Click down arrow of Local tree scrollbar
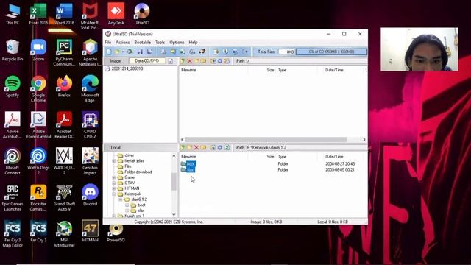The height and width of the screenshot is (265, 471). coord(174,214)
